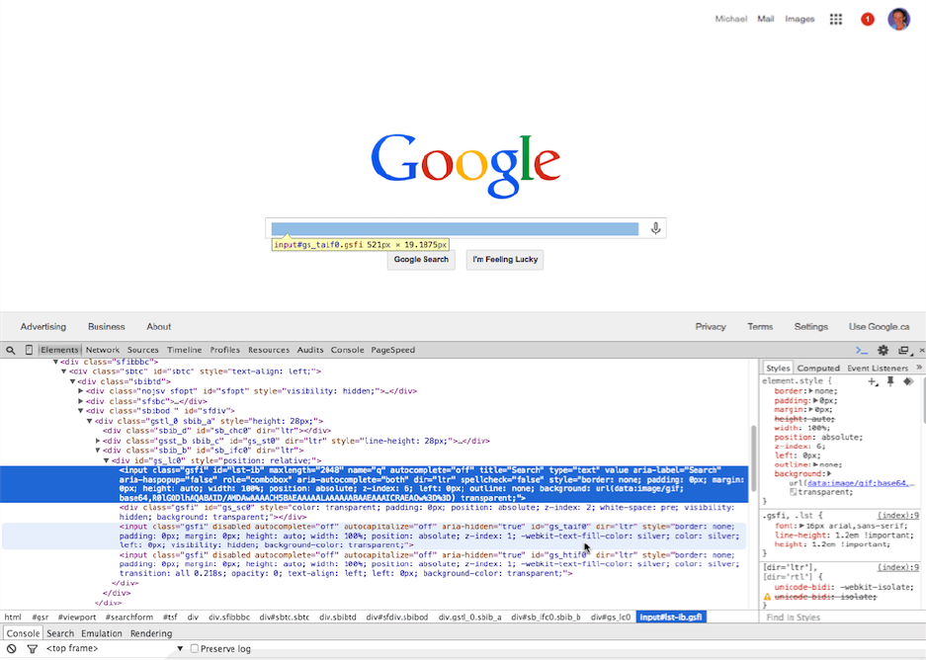Select breadcrumb #searchform

pos(129,618)
